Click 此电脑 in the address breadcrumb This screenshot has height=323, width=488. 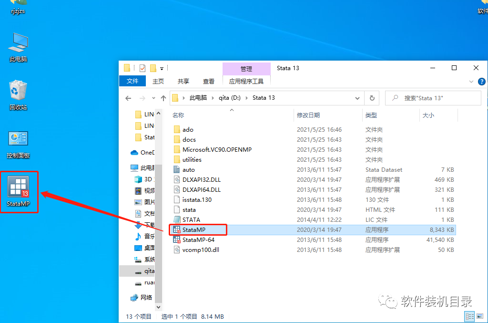click(x=198, y=98)
